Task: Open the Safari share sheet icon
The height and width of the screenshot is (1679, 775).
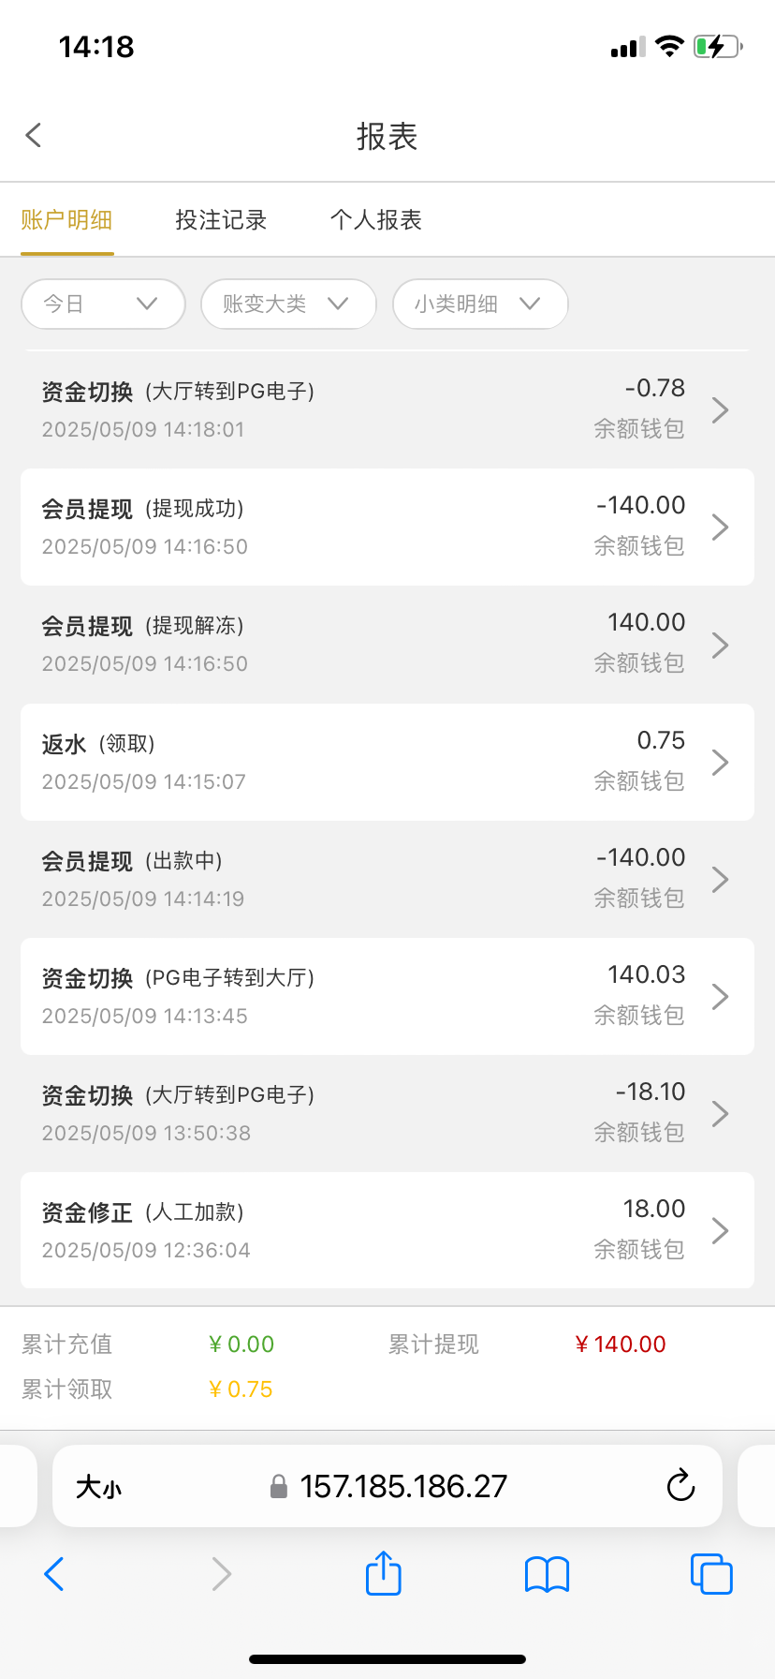Action: (383, 1573)
